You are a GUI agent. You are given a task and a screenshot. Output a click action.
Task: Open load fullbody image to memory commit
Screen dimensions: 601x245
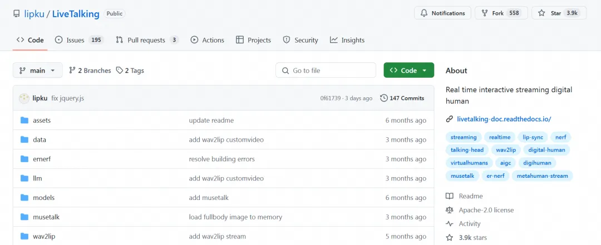(x=235, y=217)
